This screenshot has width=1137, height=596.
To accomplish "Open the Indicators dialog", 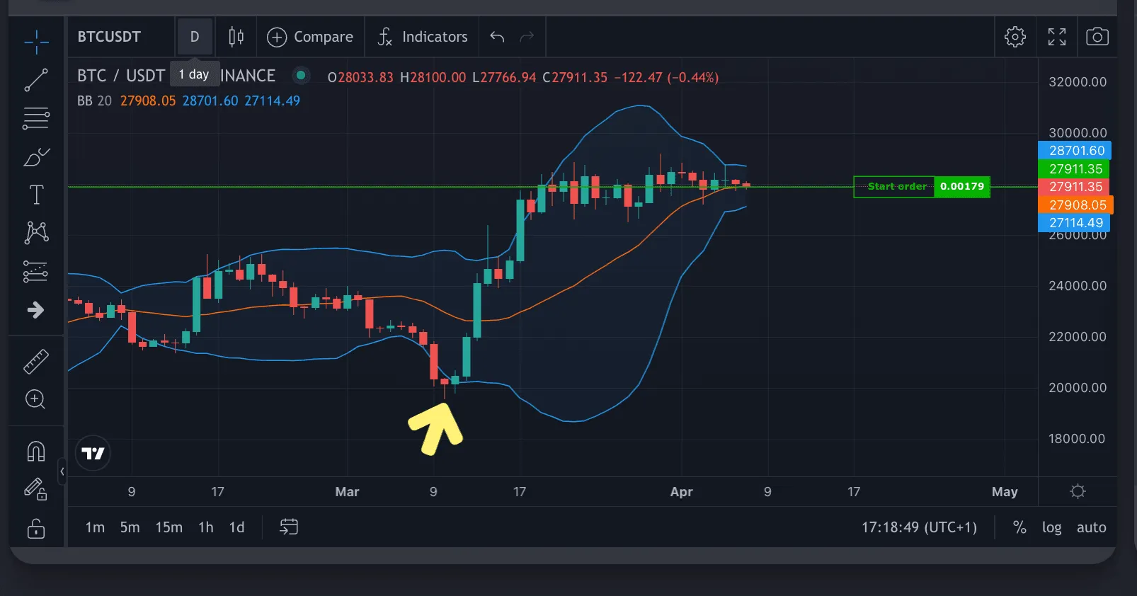I will pos(422,37).
